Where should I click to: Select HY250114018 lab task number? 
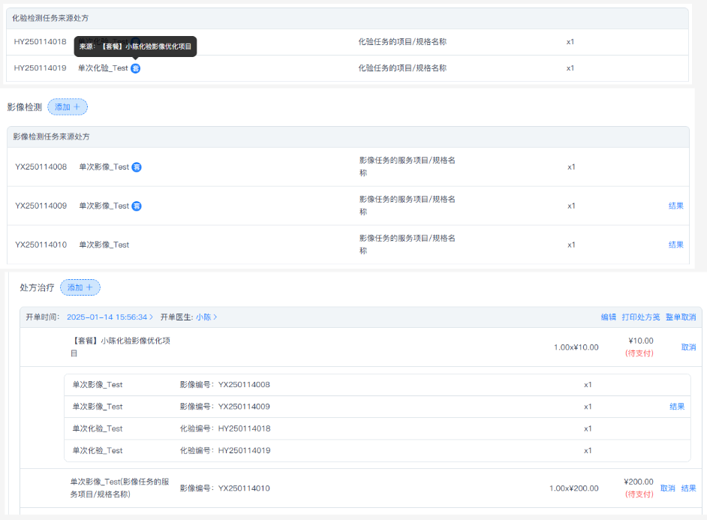40,42
